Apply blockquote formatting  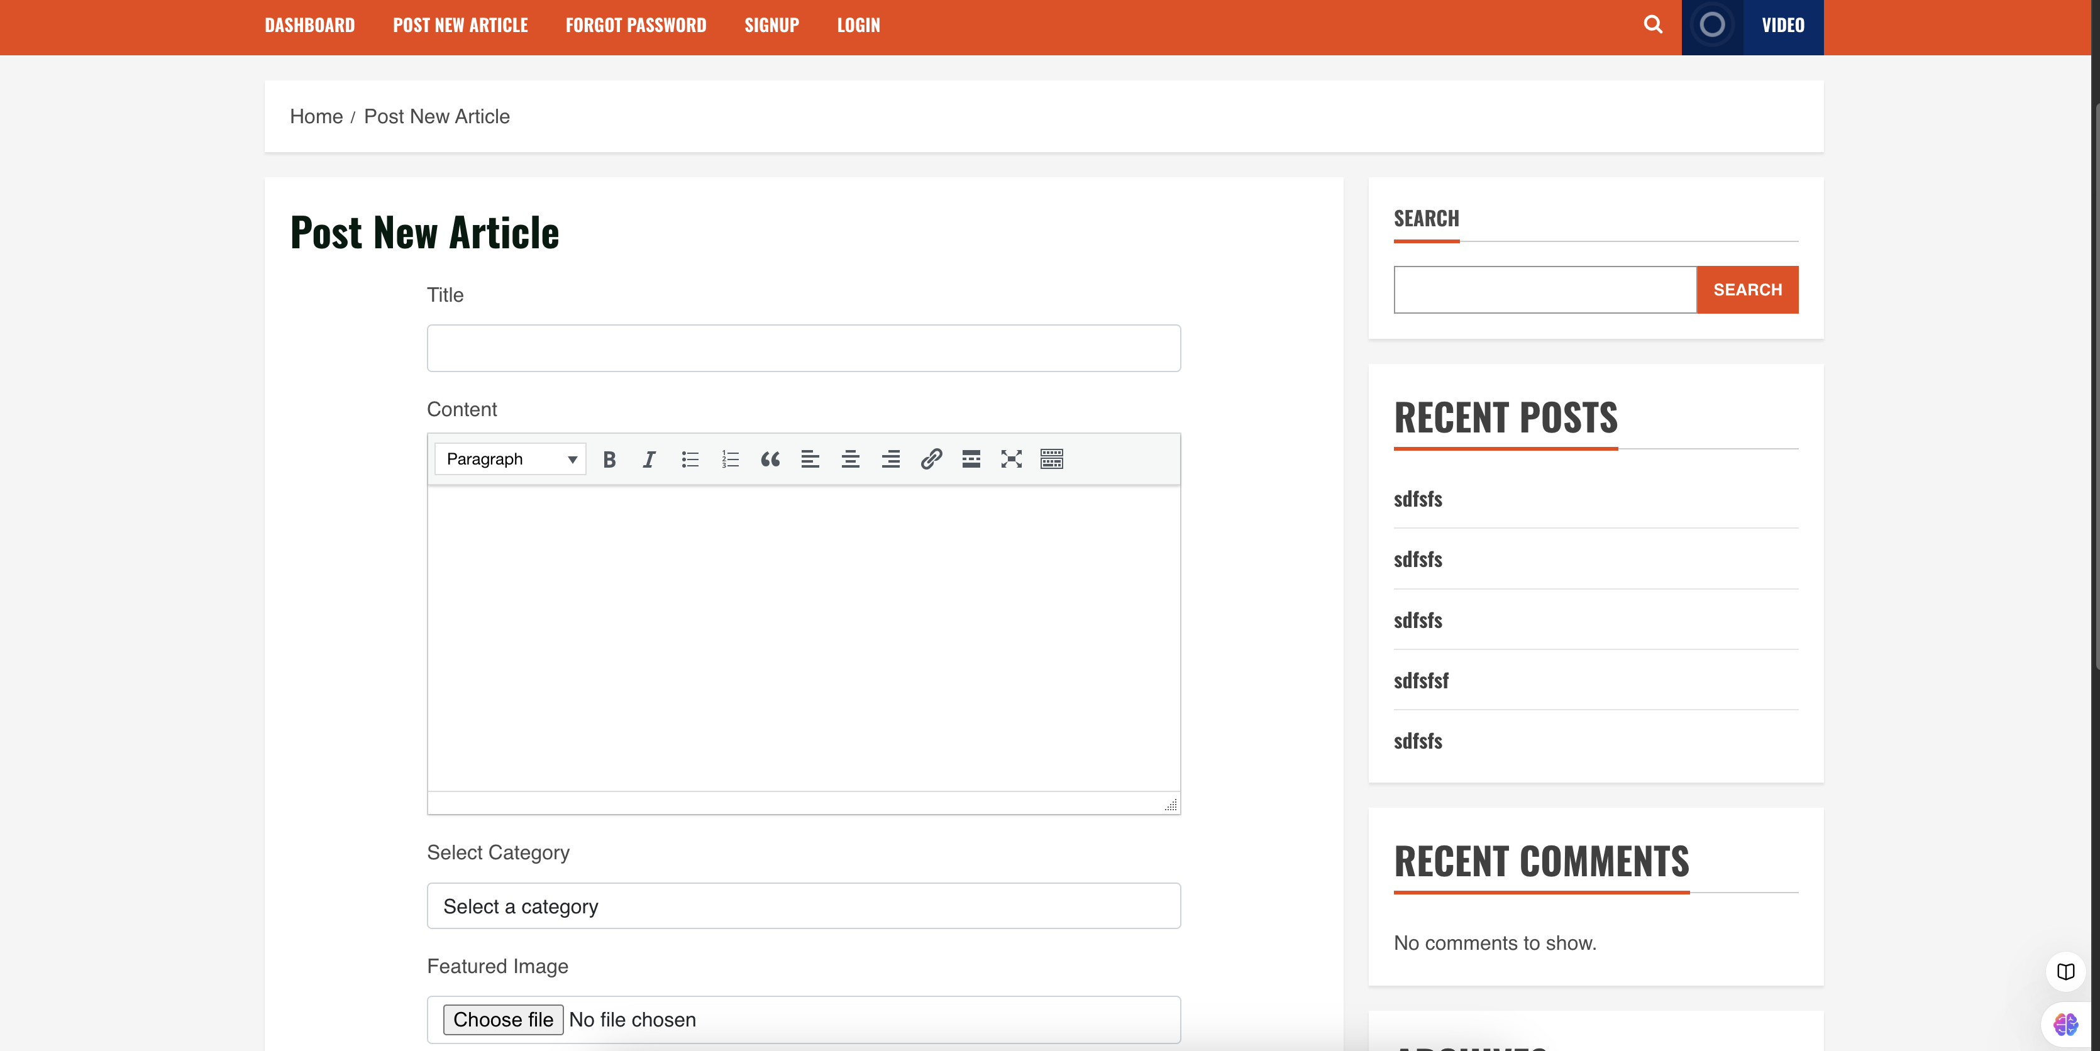click(x=770, y=459)
